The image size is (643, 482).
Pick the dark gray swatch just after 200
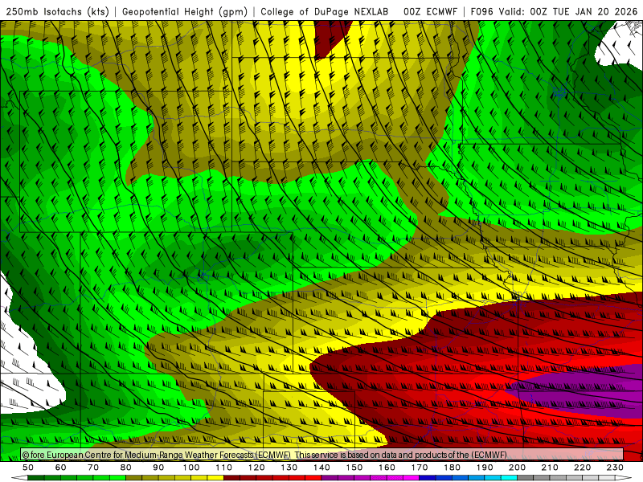tap(526, 478)
